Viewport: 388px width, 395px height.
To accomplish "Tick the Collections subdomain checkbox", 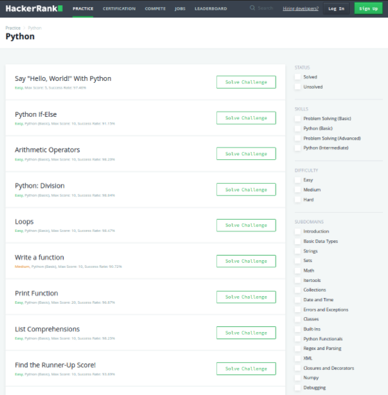I will pos(298,290).
